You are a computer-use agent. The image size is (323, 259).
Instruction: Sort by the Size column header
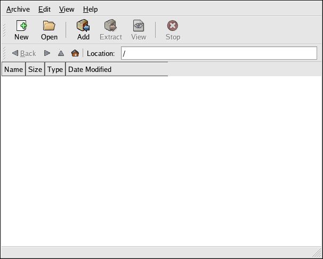pyautogui.click(x=35, y=69)
